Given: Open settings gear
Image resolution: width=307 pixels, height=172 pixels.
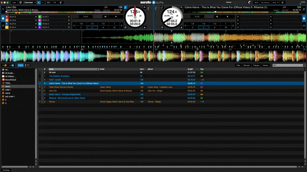Looking at the screenshot, I should 282,2.
